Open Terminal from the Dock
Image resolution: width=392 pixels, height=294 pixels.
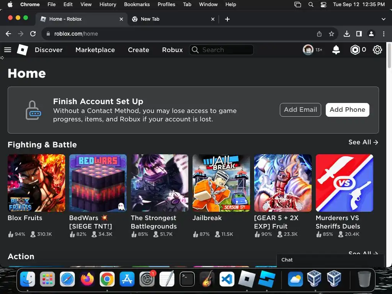pyautogui.click(x=187, y=279)
